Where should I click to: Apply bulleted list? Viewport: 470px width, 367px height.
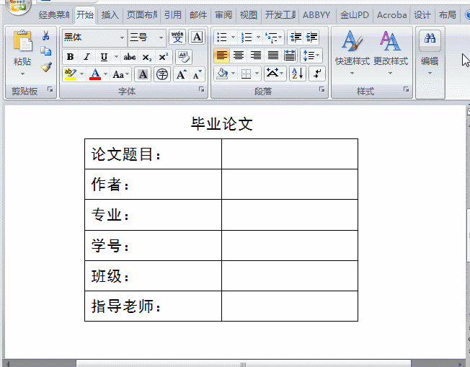coord(222,37)
